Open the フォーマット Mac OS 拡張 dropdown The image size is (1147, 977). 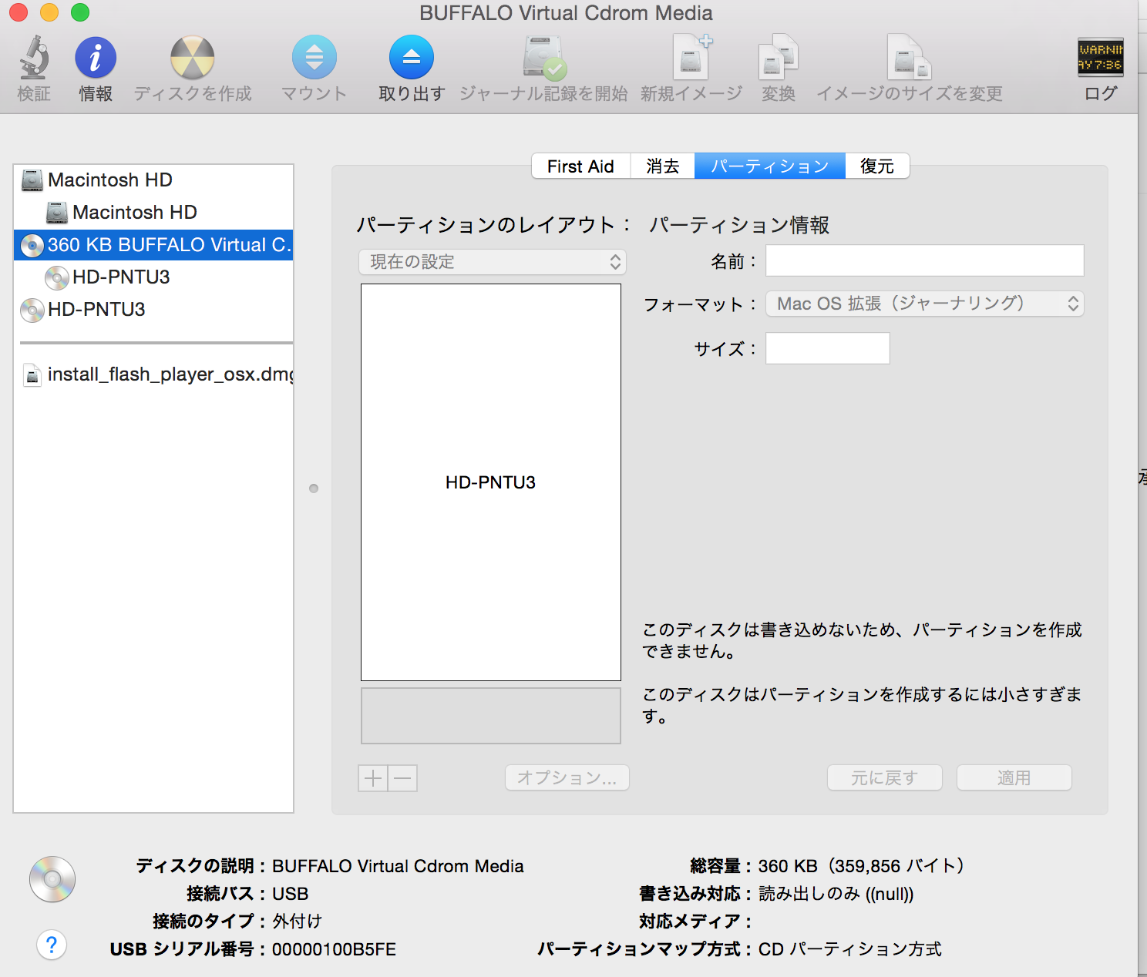coord(924,304)
